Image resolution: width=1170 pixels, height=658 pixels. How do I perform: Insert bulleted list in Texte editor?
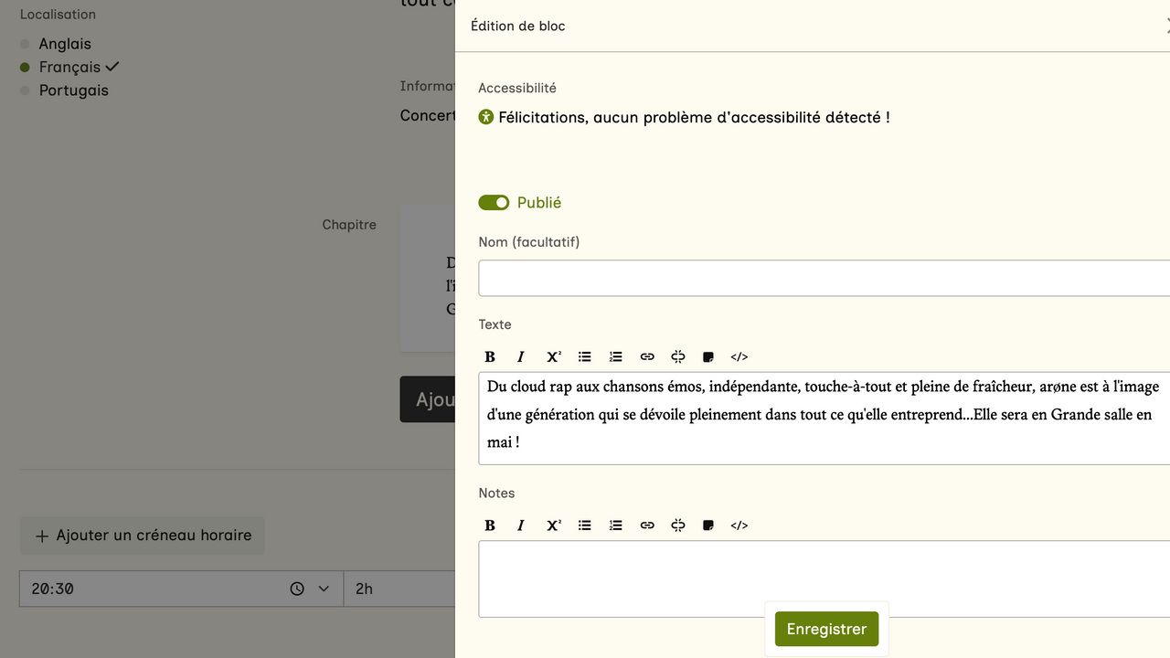[x=585, y=356]
